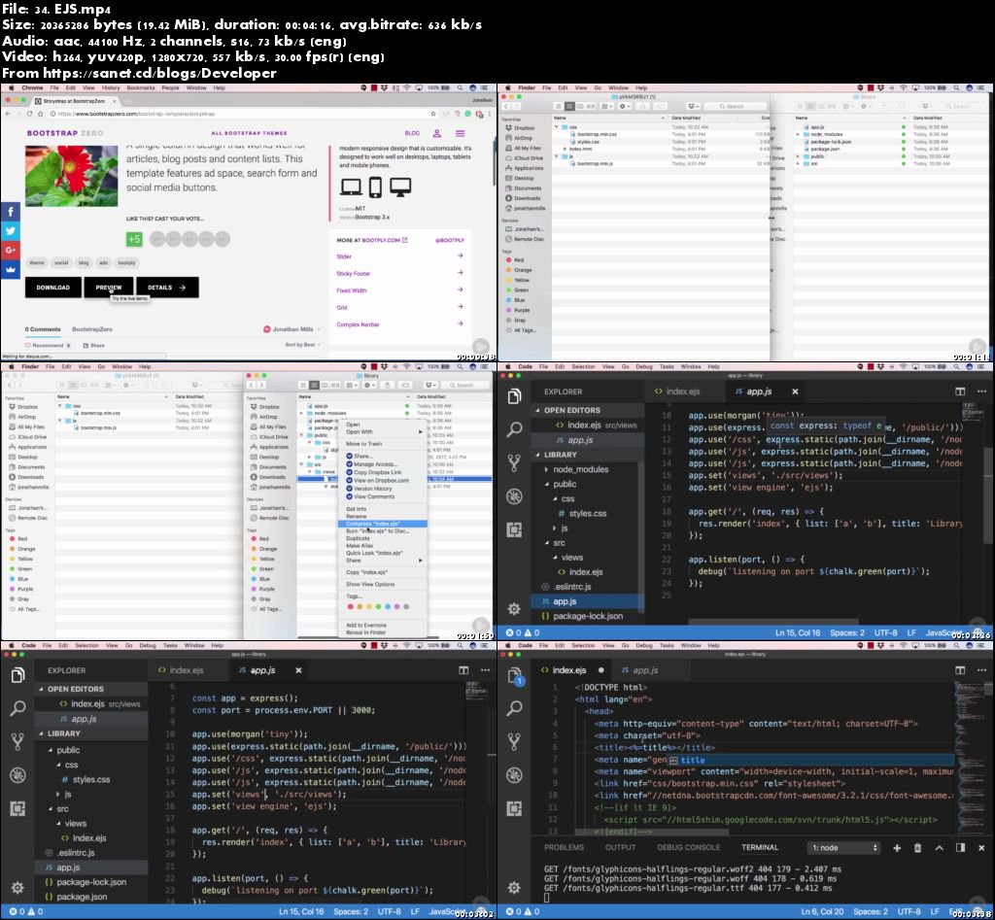
Task: Switch to the PROBLEMS panel tab
Action: 565,848
